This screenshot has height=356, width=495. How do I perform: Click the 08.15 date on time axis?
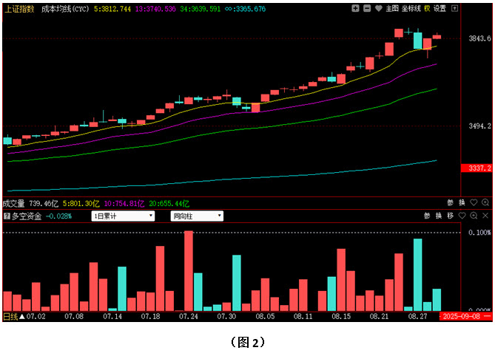point(341,316)
